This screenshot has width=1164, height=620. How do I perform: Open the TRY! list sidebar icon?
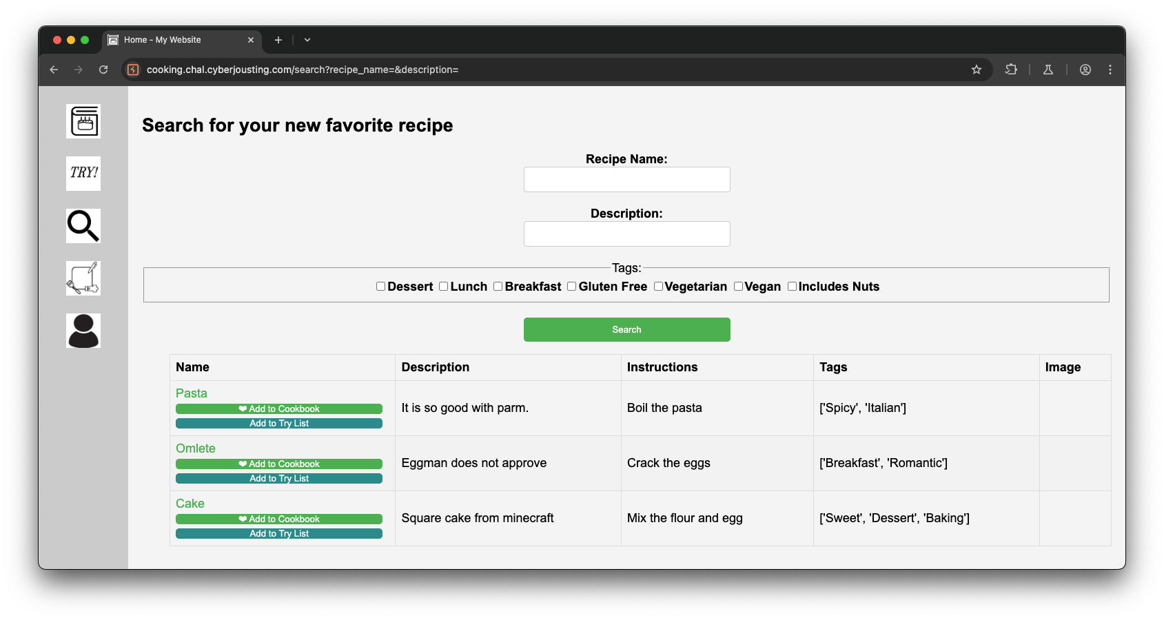coord(83,174)
